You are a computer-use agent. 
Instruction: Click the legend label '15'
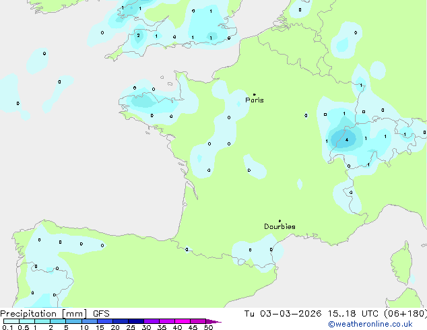100,327
